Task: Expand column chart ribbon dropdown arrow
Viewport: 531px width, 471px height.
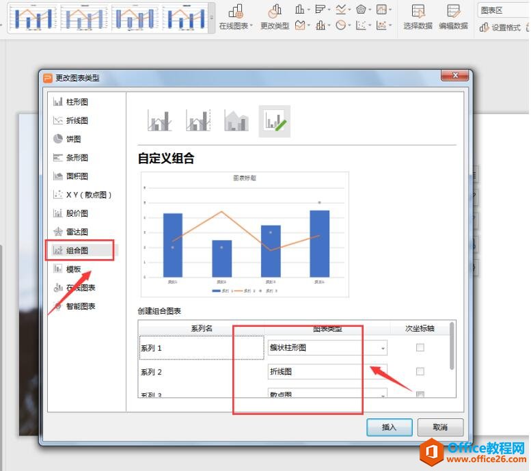Action: click(308, 10)
